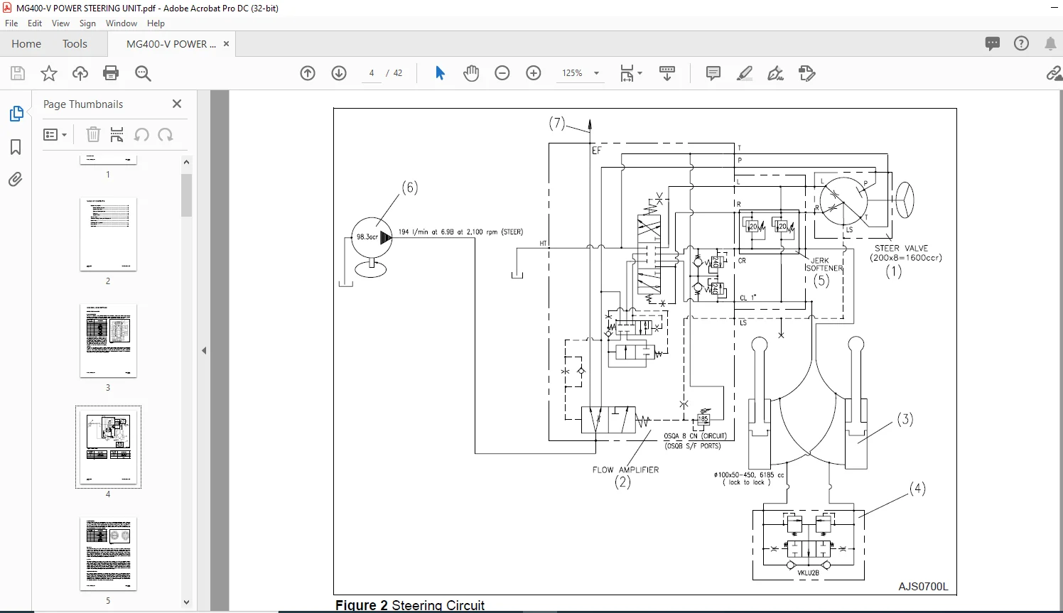Zoom in with plus icon
Image resolution: width=1063 pixels, height=613 pixels.
point(534,73)
